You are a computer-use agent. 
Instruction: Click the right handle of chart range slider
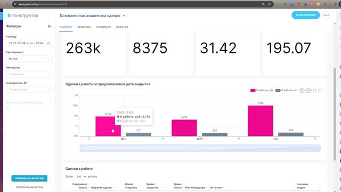click(x=320, y=148)
